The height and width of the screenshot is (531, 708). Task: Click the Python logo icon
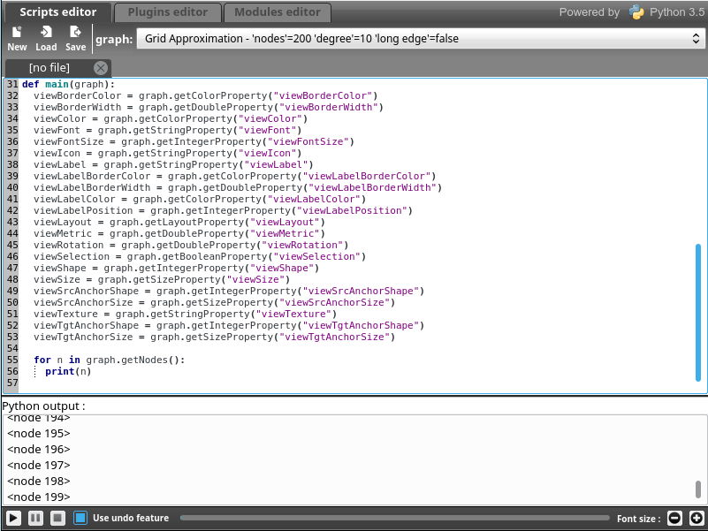[636, 12]
